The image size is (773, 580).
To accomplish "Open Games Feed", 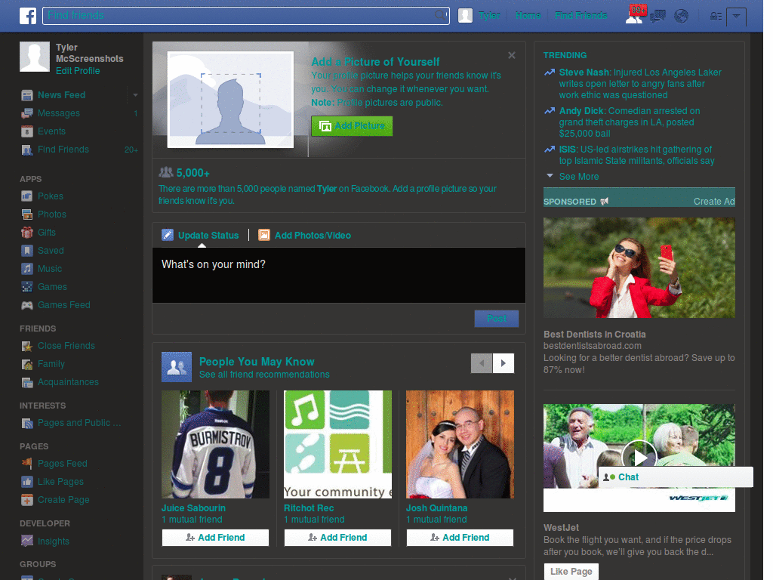I will click(64, 305).
